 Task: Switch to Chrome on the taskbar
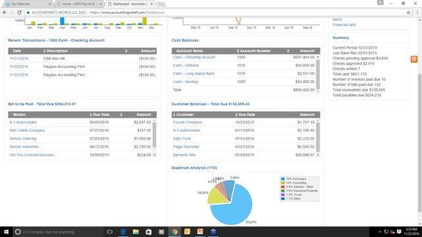pyautogui.click(x=175, y=232)
